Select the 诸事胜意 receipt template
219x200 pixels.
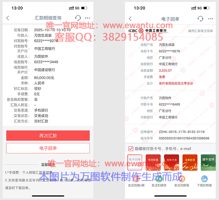[190, 163]
